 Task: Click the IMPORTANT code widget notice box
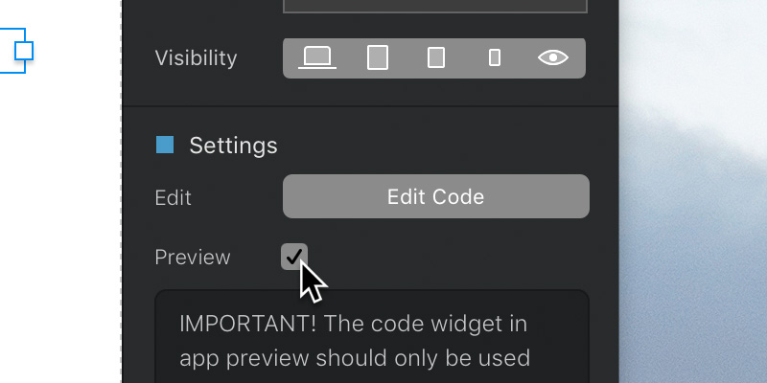[x=372, y=337]
